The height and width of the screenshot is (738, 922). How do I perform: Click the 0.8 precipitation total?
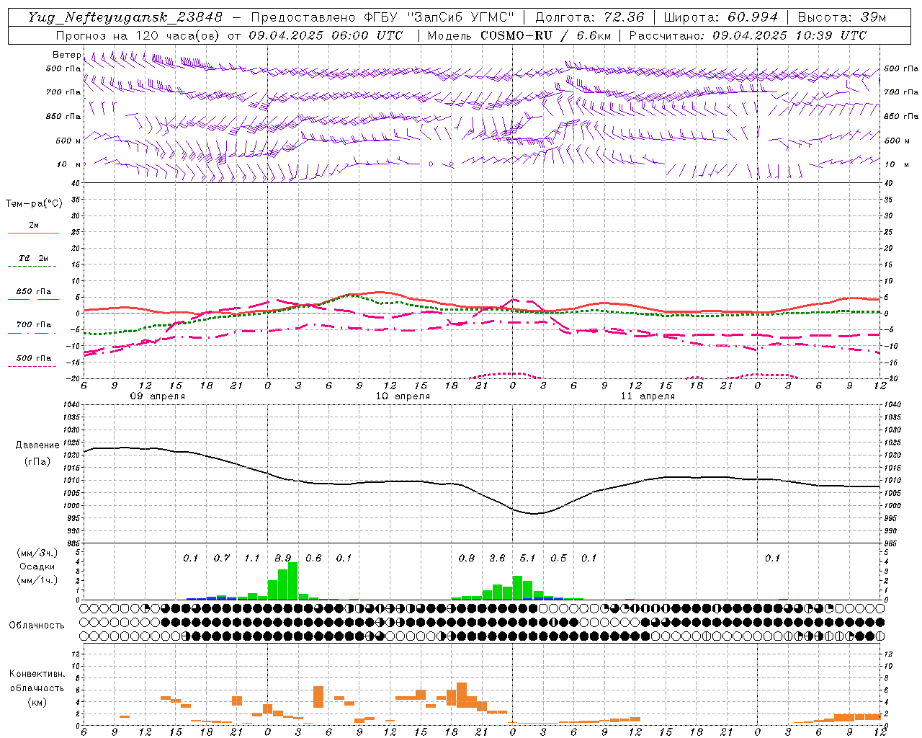click(x=467, y=559)
